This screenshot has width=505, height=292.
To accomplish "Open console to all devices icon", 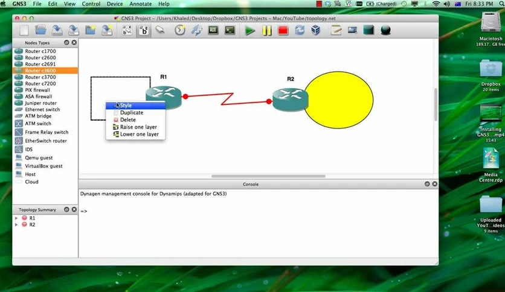I will [x=230, y=30].
